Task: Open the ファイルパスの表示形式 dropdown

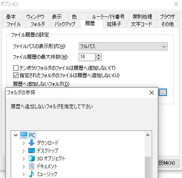Action: (123, 46)
